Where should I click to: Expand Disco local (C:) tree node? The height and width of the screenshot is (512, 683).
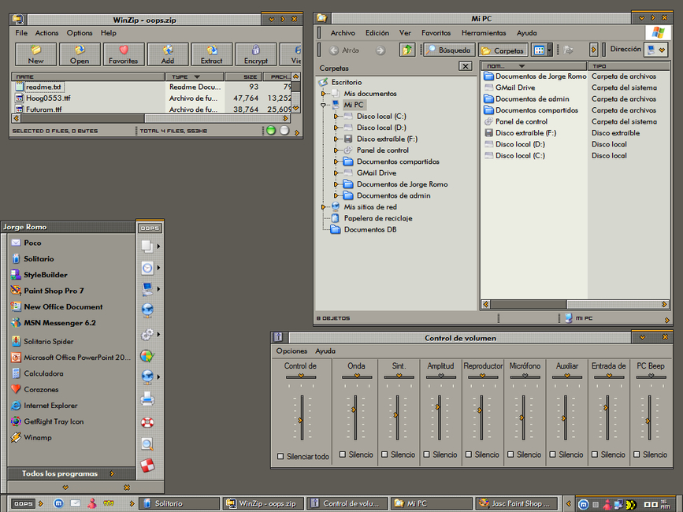coord(336,117)
